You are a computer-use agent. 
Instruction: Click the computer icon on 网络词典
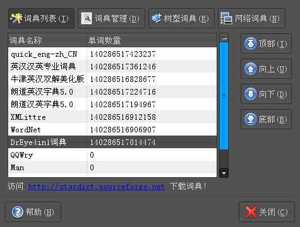226,18
